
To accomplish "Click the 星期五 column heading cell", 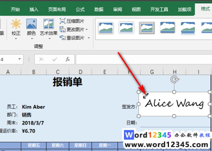I will pyautogui.click(x=34, y=145).
